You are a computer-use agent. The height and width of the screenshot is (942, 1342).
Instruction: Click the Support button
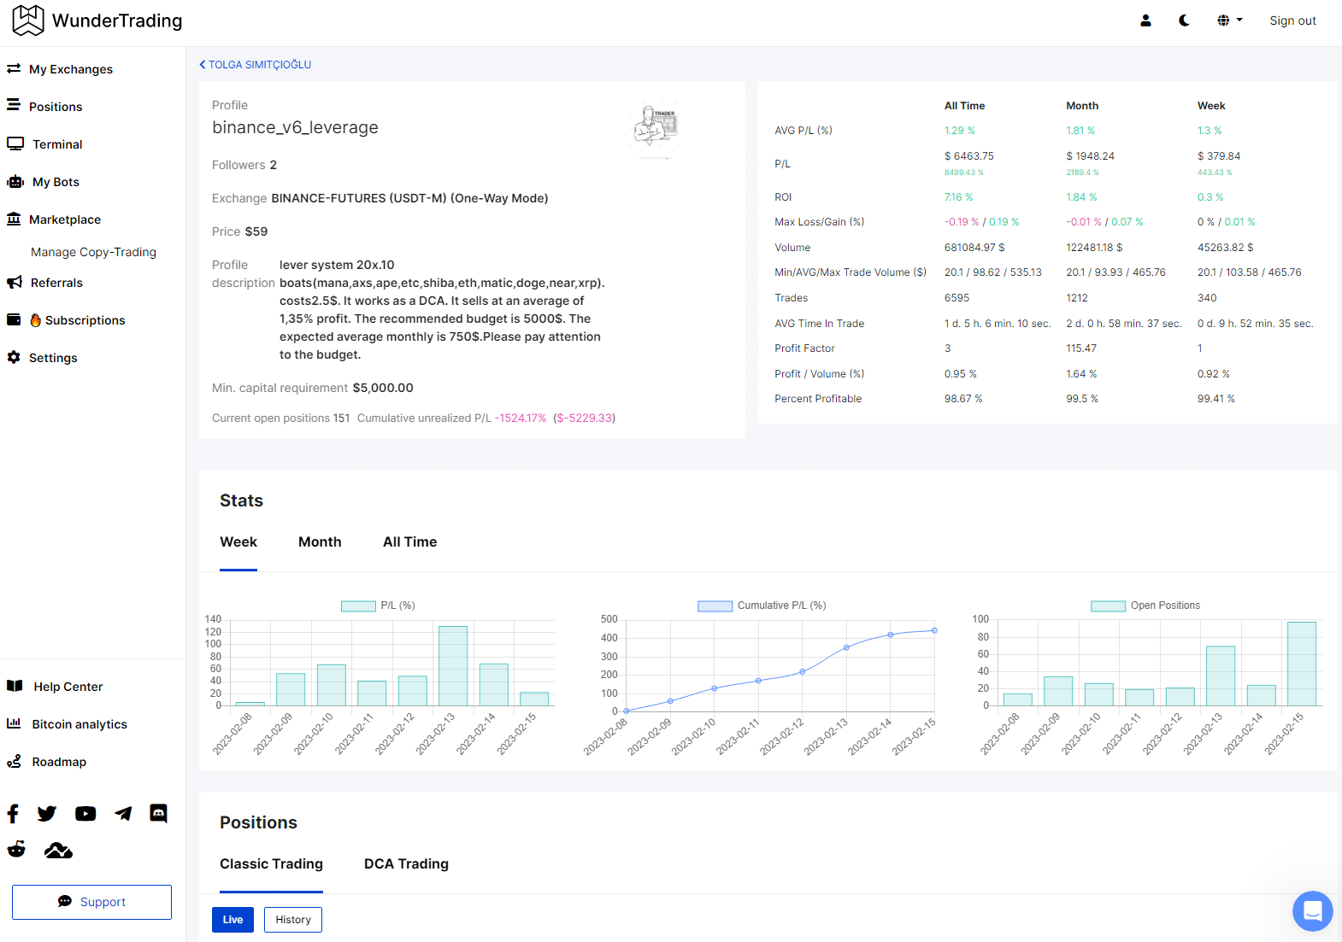pos(91,902)
